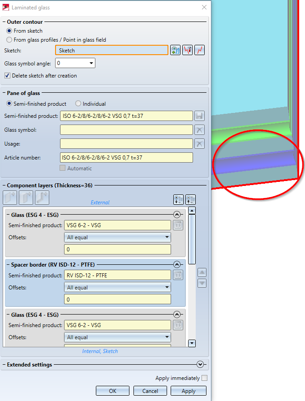305x401 pixels.
Task: Enable Apply immediately checkbox
Action: click(205, 378)
